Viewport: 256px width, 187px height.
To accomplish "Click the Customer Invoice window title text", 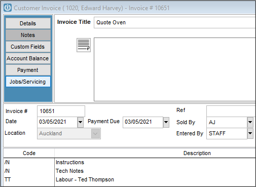I will tap(91, 8).
